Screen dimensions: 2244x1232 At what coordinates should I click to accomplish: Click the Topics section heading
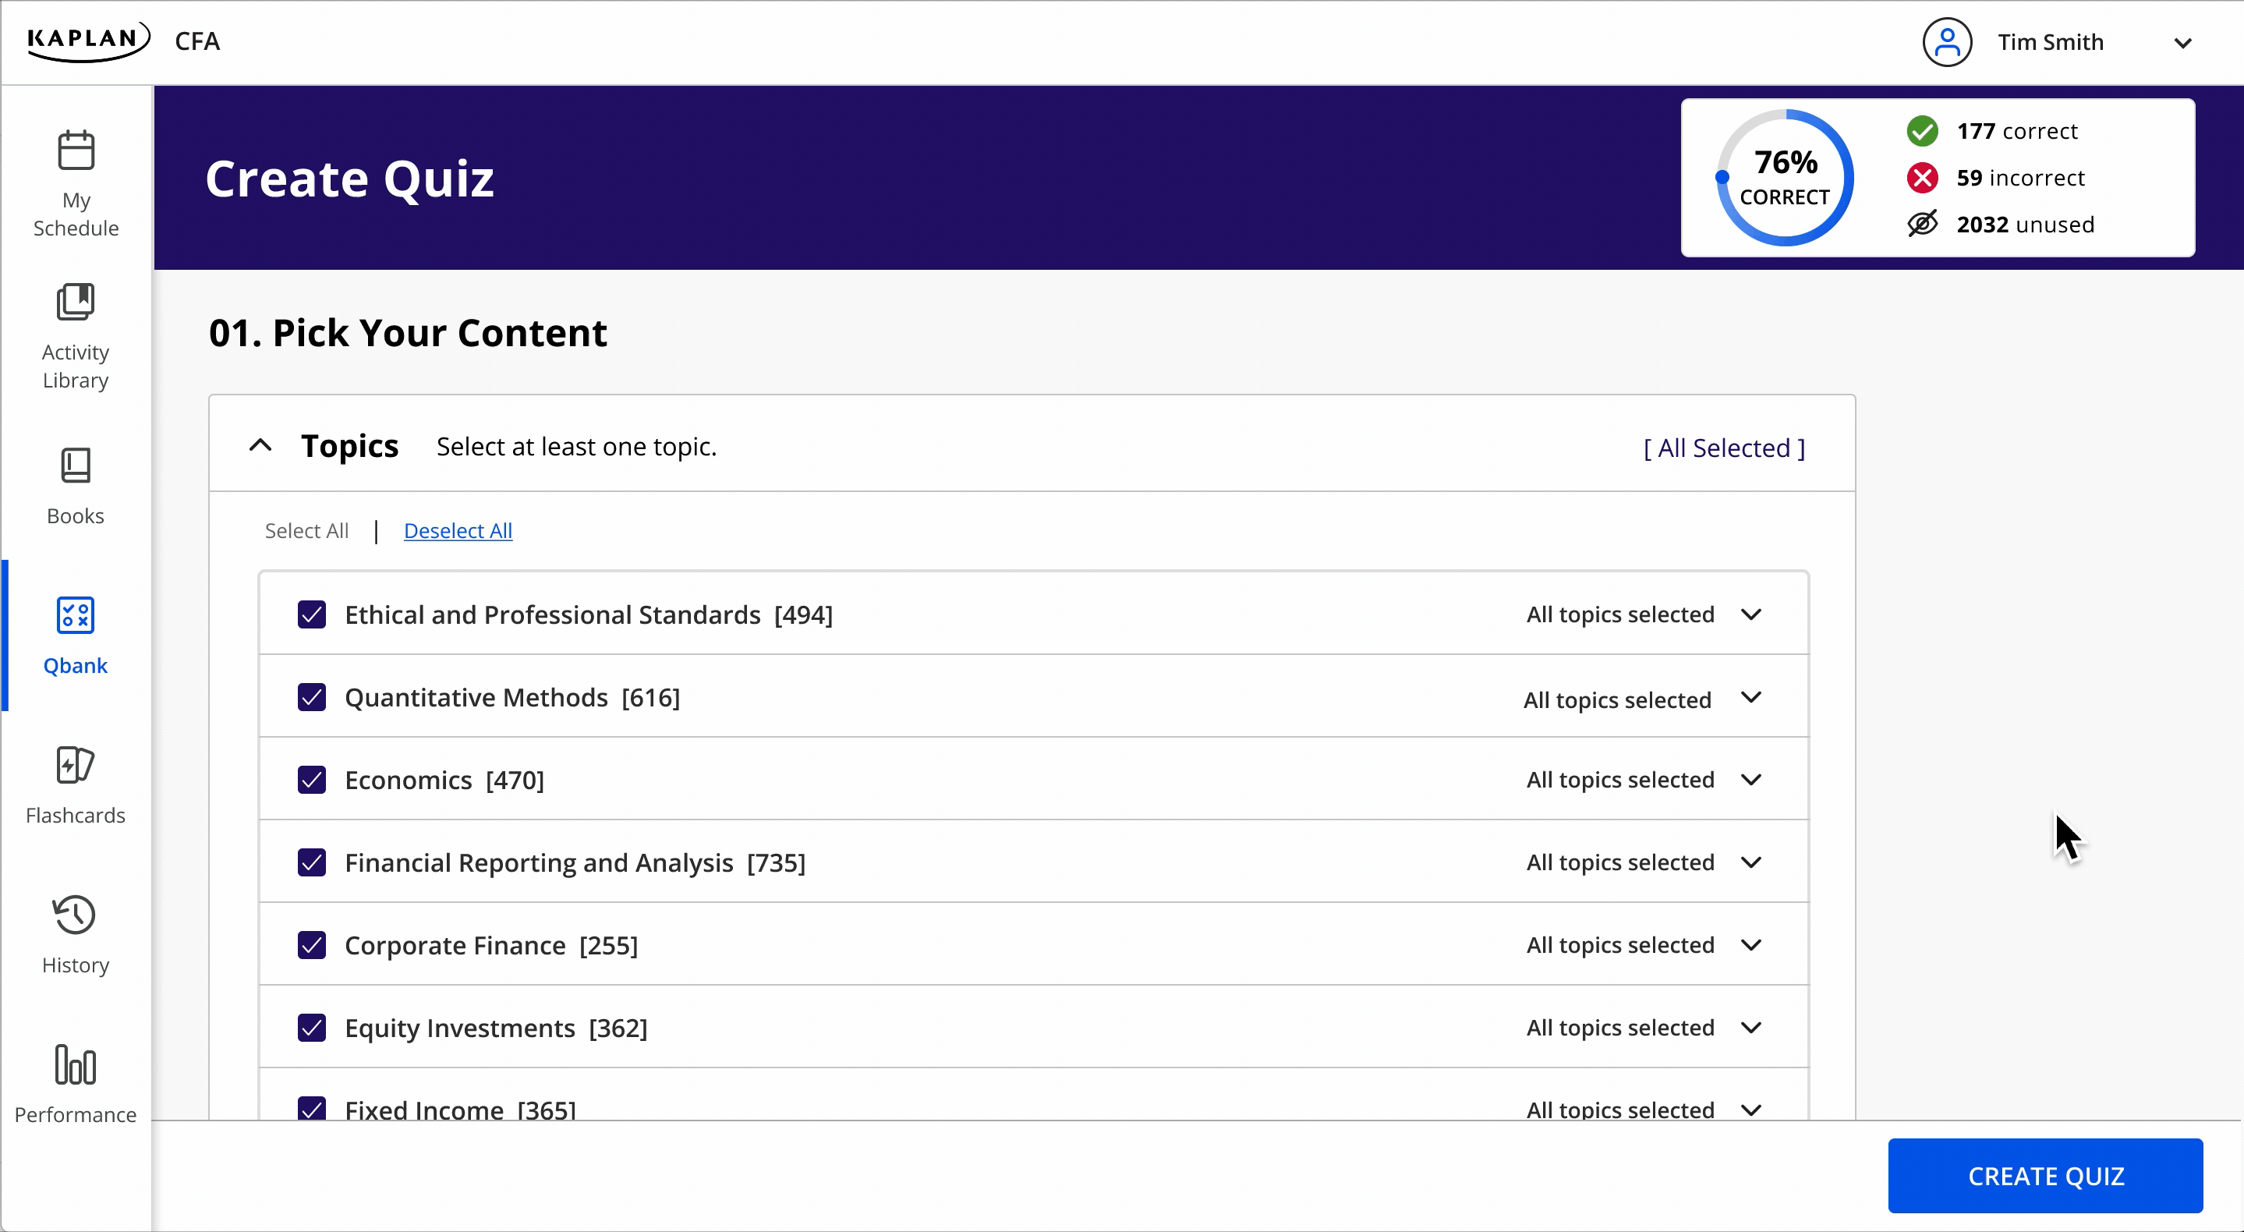[349, 445]
